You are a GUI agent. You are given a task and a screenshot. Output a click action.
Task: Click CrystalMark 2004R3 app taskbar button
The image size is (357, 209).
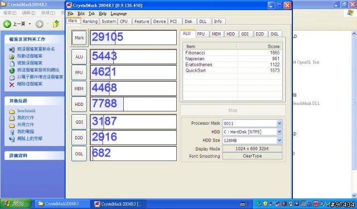(x=118, y=204)
